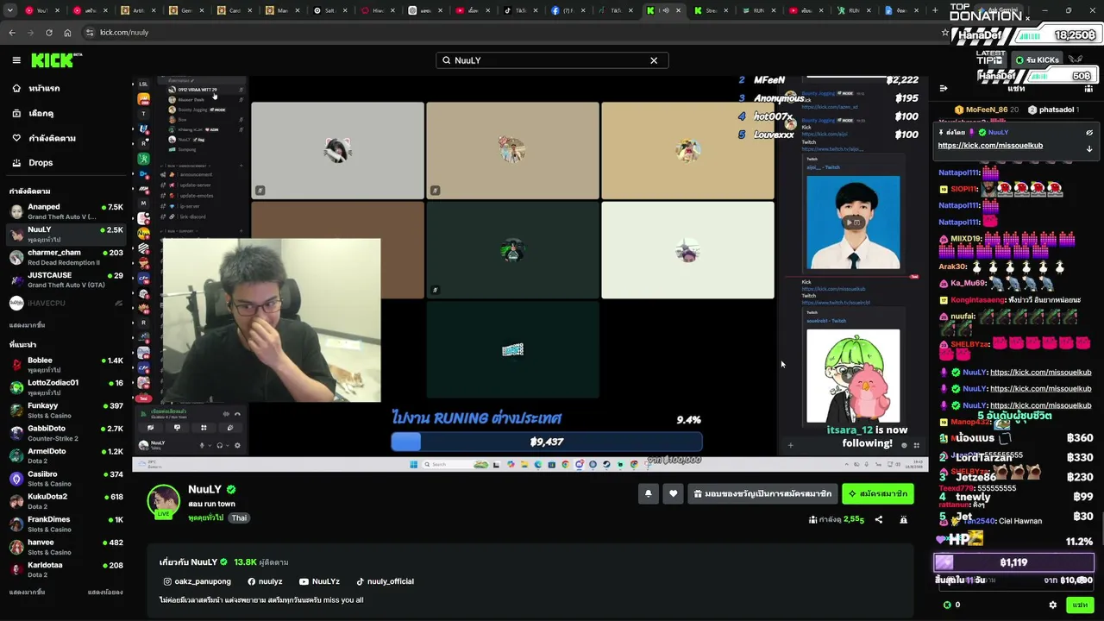Hide the pinned chat message
This screenshot has width=1104, height=621.
point(1089,133)
